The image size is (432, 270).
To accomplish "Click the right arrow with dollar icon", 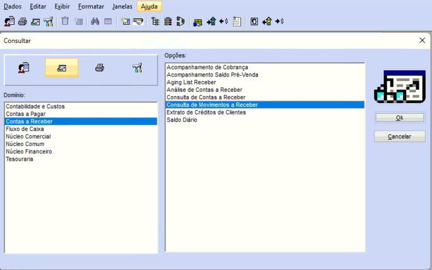I will point(280,21).
